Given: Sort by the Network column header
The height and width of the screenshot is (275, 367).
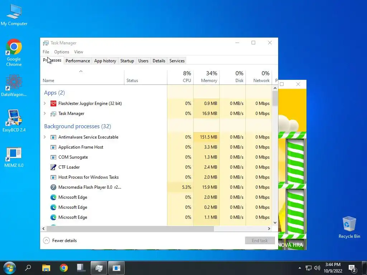Looking at the screenshot, I should (x=259, y=77).
